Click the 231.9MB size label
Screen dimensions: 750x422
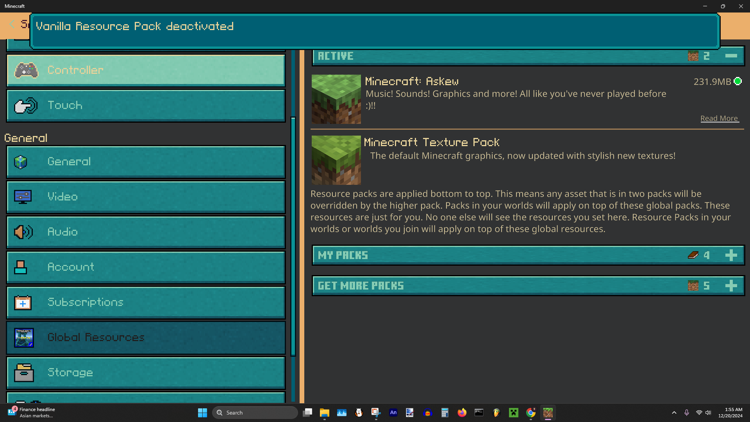click(712, 82)
